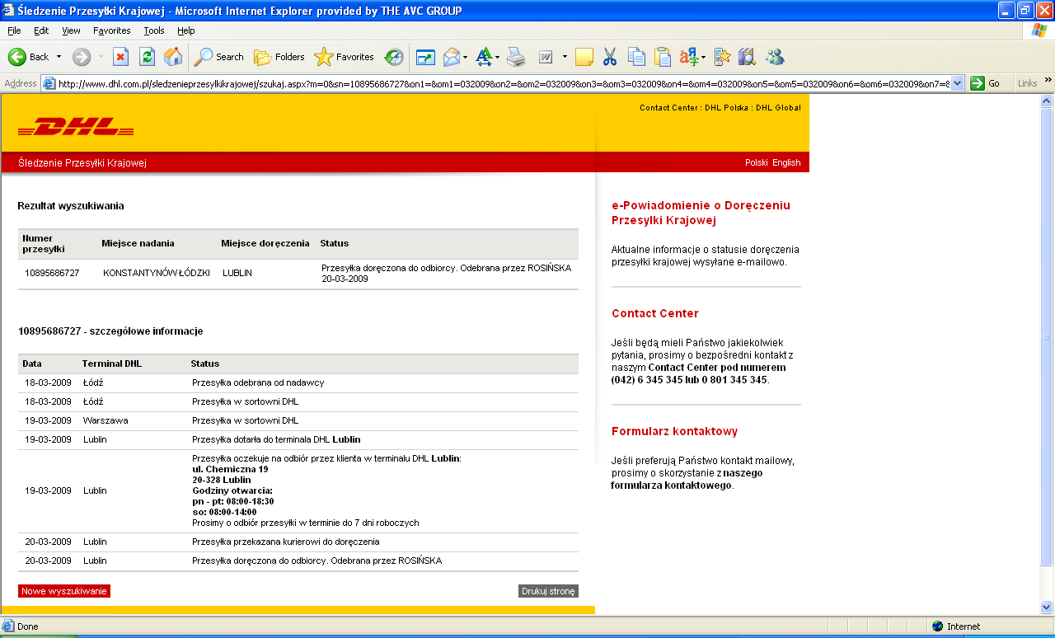
Task: Expand the Mail dropdown arrow
Action: [466, 57]
